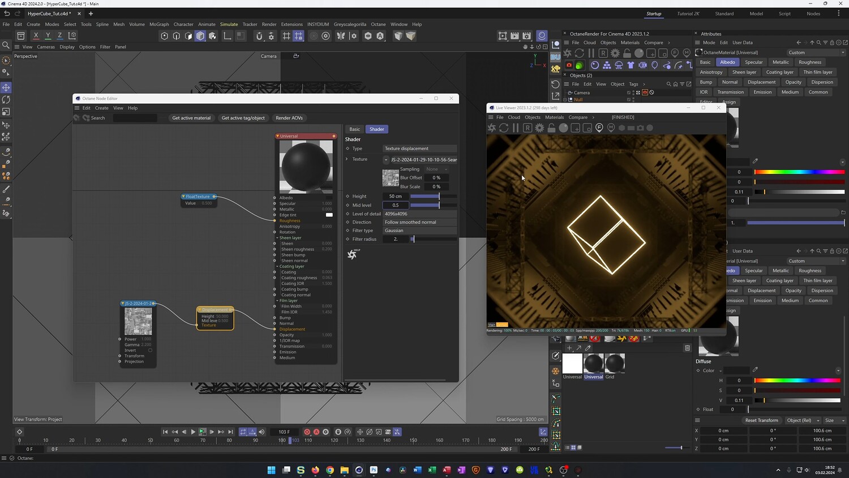Viewport: 849px width, 478px height.
Task: Lock the Z axis in the main toolbar
Action: tap(59, 36)
